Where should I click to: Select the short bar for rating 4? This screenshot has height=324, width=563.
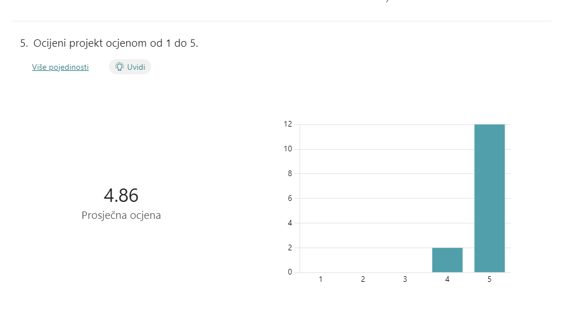click(x=447, y=260)
